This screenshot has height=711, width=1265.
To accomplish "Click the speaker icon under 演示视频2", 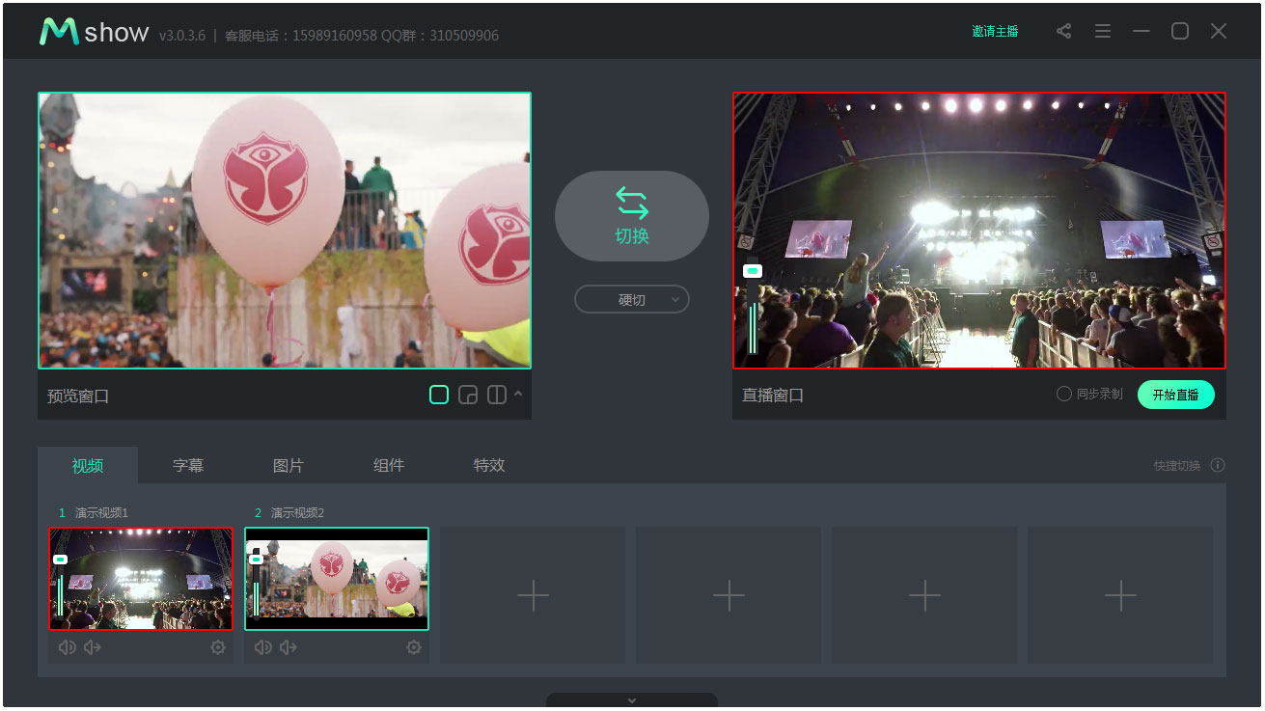I will tap(262, 647).
